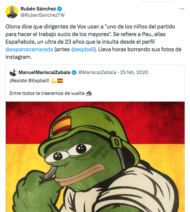Open the ManuelMariscalZabala display name

44,72
